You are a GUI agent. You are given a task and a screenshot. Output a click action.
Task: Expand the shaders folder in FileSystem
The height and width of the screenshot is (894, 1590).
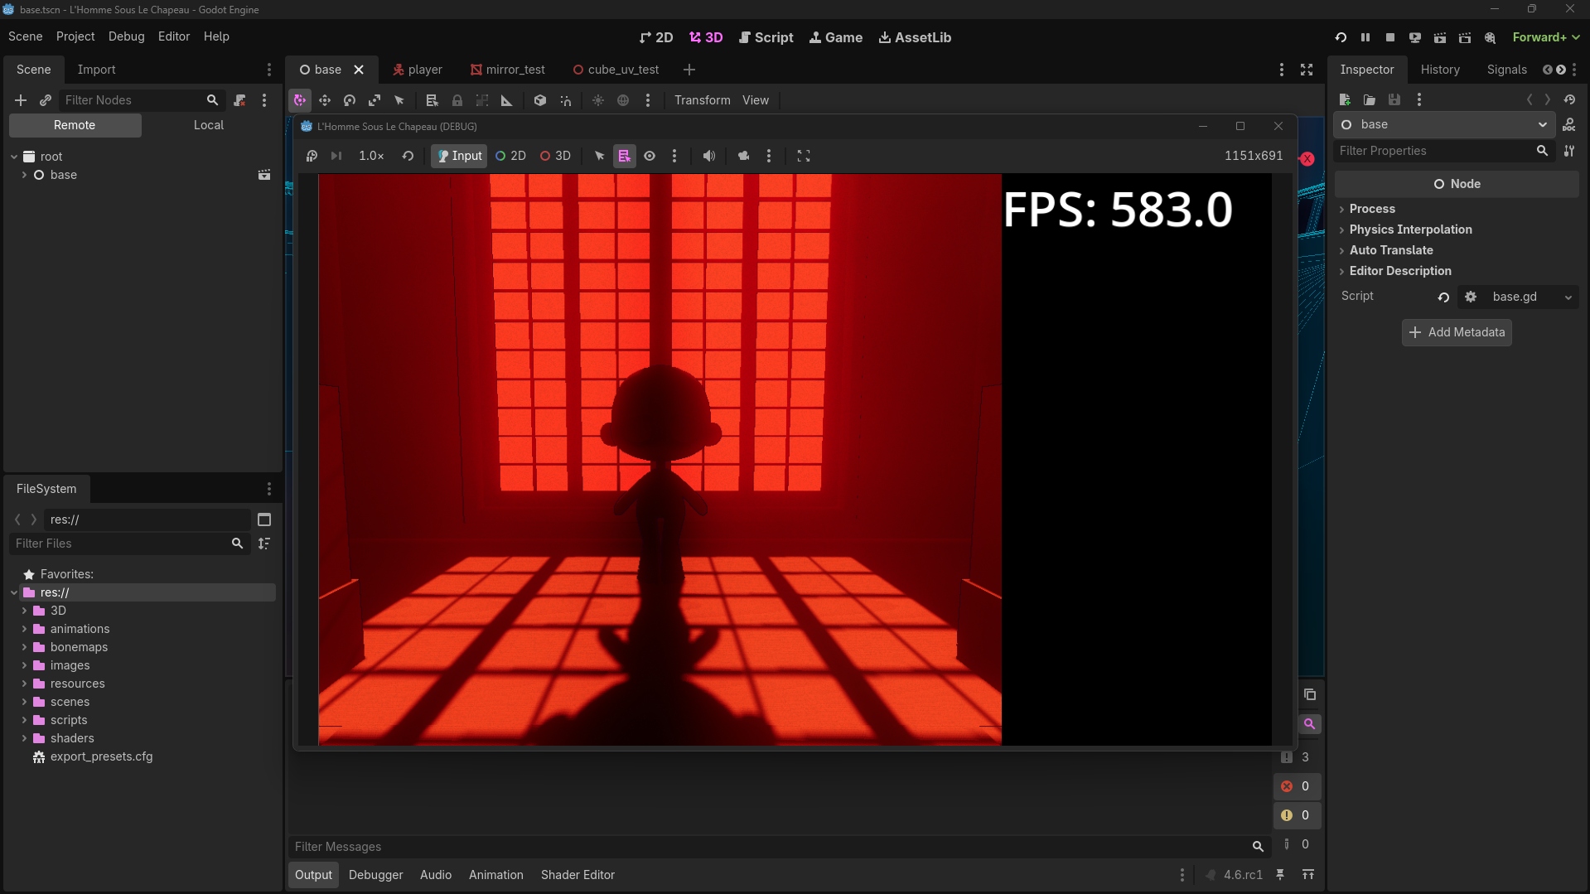coord(25,738)
